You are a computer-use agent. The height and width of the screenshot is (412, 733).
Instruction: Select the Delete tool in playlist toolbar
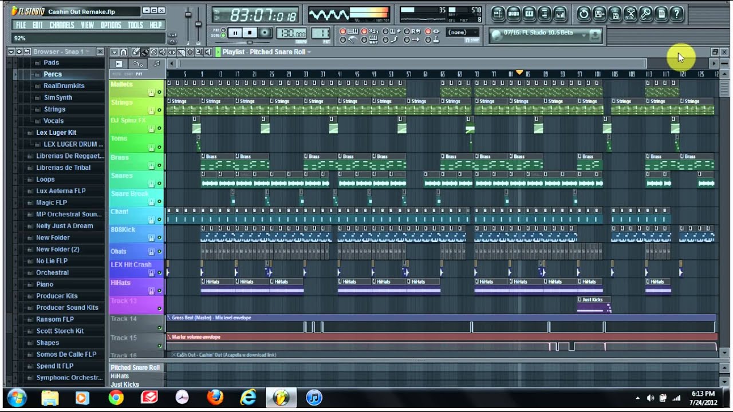[x=153, y=52]
